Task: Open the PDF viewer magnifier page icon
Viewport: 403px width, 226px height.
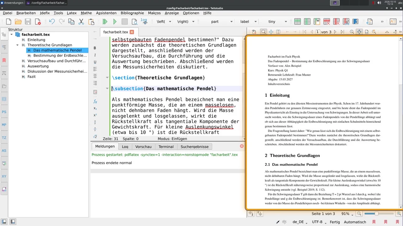Action: [x=134, y=22]
